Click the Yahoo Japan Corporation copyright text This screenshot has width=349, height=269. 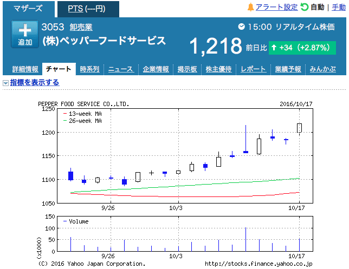(92, 264)
